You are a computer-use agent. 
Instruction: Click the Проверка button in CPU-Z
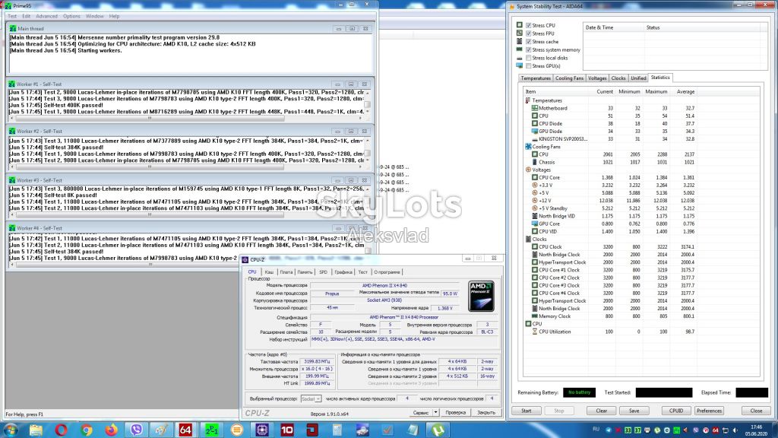pos(456,412)
